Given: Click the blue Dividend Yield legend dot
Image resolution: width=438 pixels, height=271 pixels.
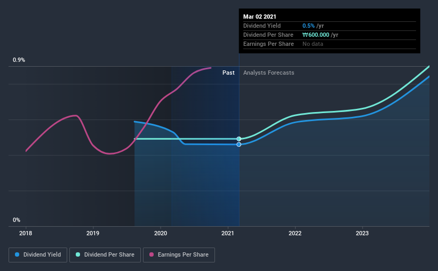Looking at the screenshot, I should pos(17,254).
